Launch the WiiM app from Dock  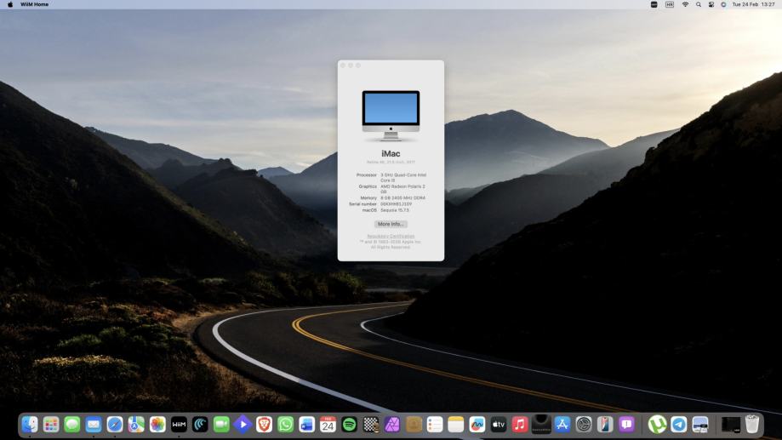pos(179,424)
